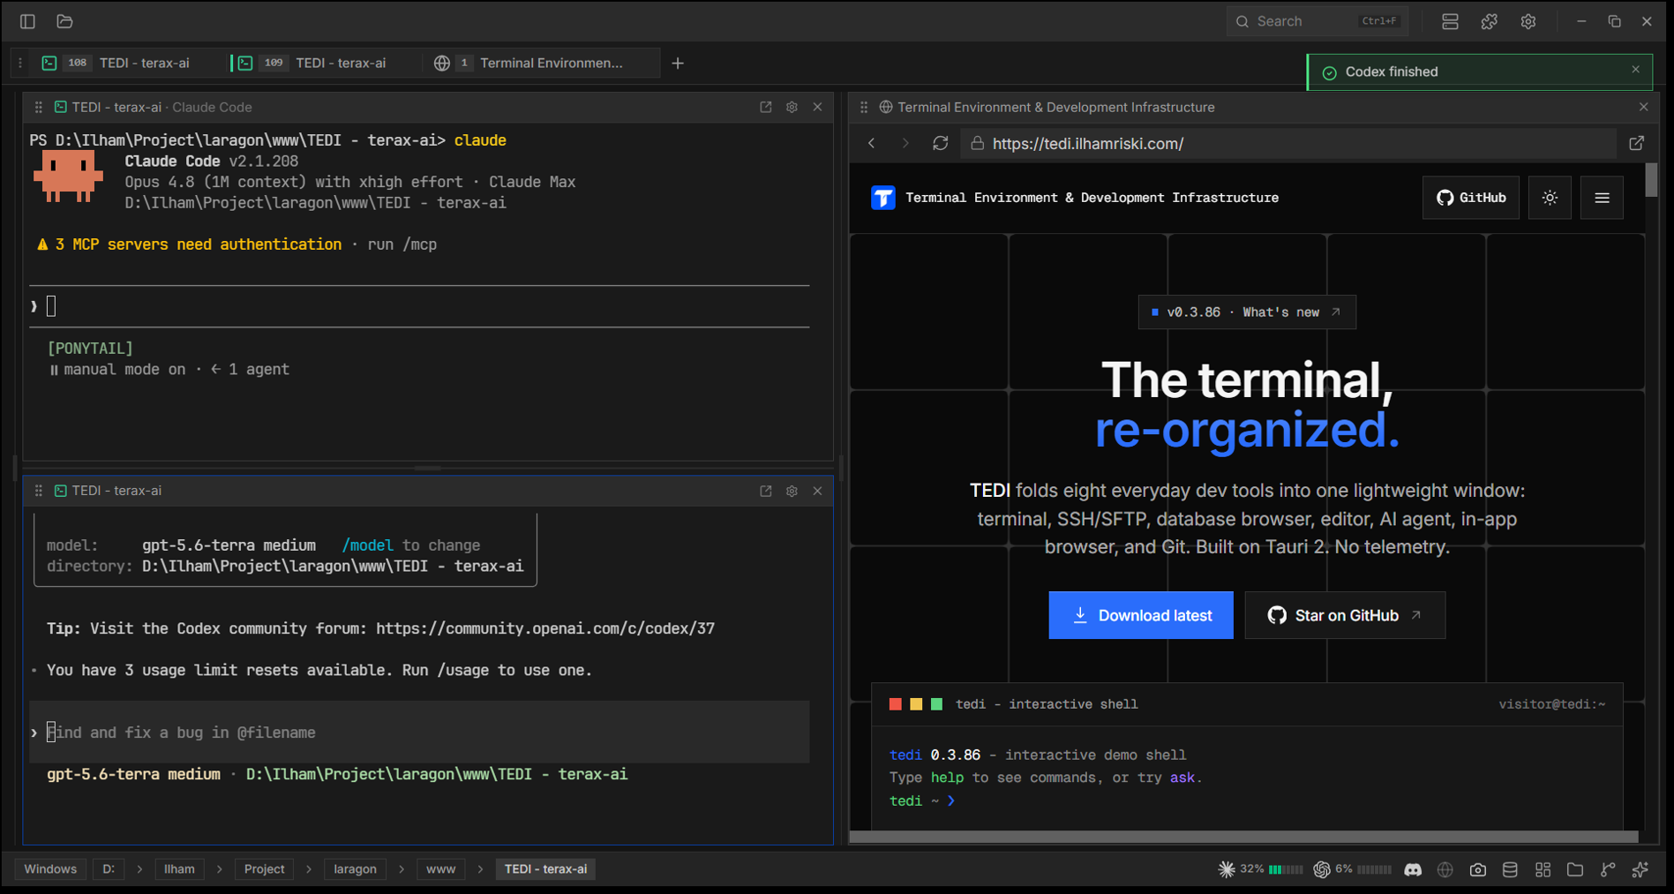Open the extensions puzzle piece icon

[1490, 21]
